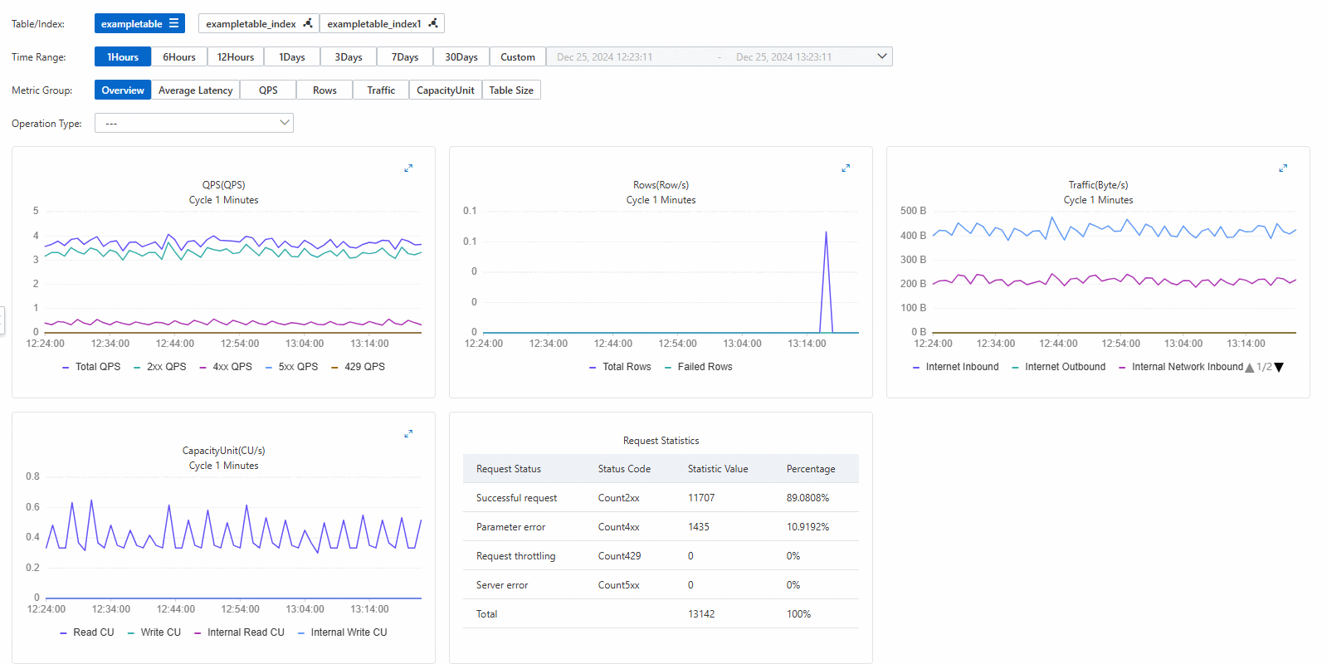Open the custom date range dropdown arrow
Image resolution: width=1327 pixels, height=664 pixels.
[881, 56]
